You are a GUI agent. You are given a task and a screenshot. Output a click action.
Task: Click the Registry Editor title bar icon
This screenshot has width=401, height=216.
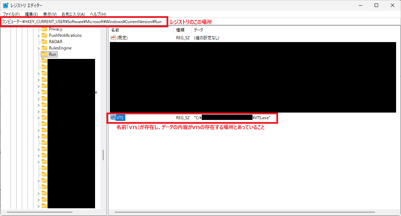coord(6,5)
